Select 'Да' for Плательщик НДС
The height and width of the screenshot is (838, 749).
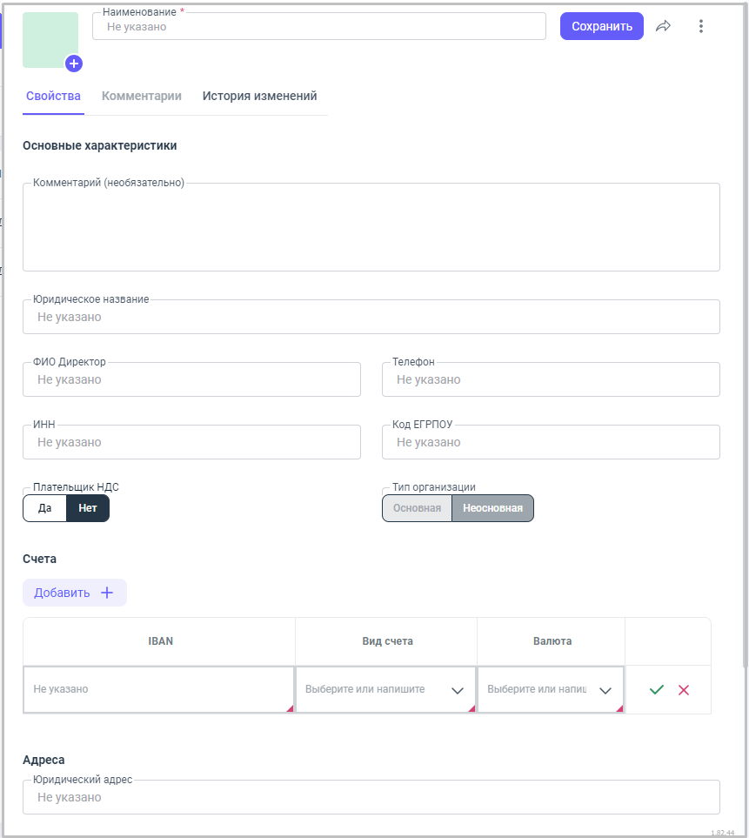(x=44, y=508)
